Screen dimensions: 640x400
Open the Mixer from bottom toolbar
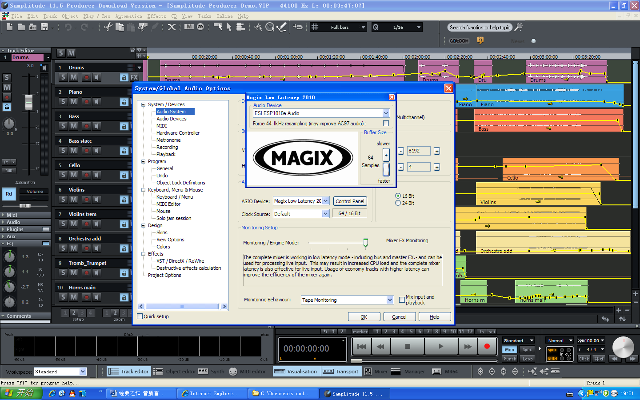tap(376, 372)
